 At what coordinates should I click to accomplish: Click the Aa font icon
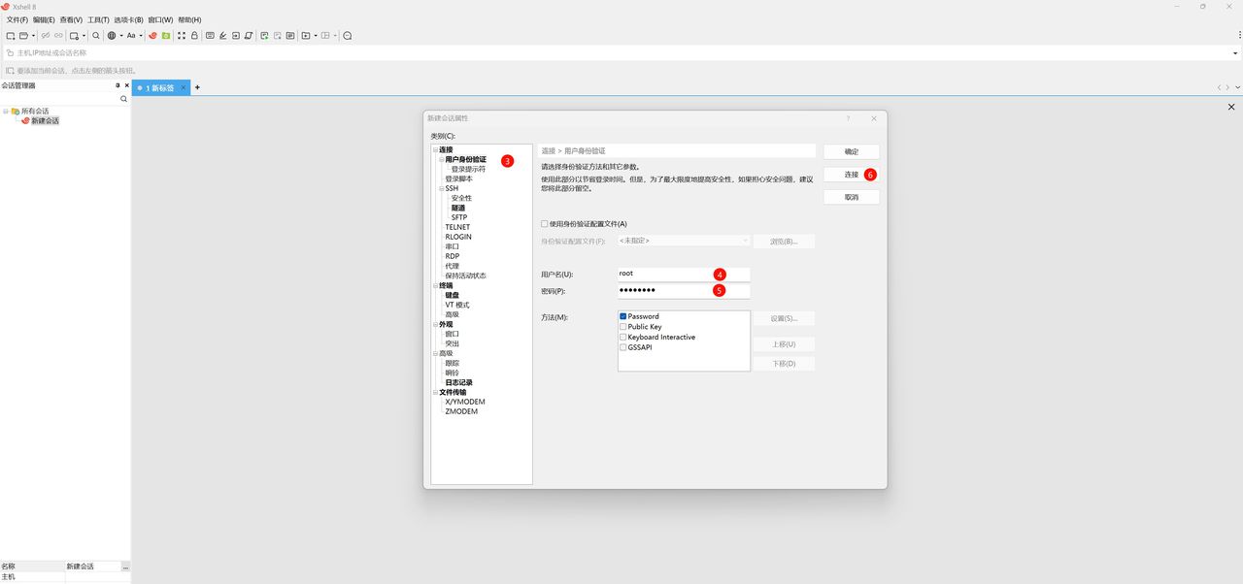pos(131,36)
